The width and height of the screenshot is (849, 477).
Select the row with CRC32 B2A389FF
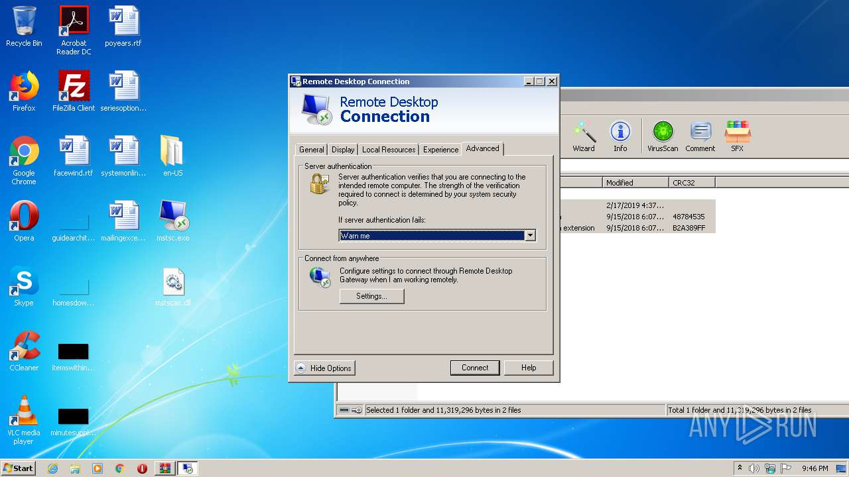637,228
